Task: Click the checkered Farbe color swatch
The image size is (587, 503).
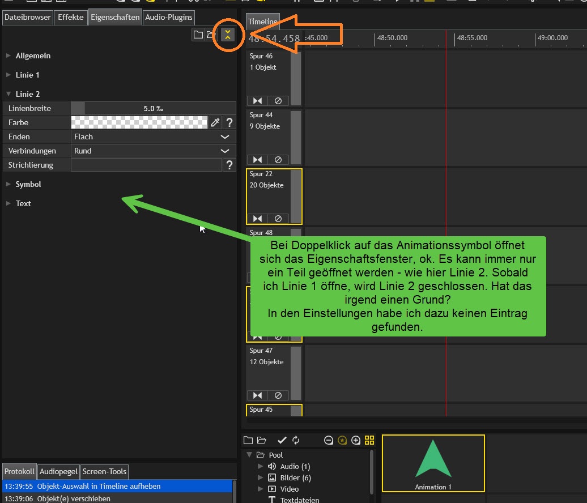Action: pyautogui.click(x=139, y=122)
